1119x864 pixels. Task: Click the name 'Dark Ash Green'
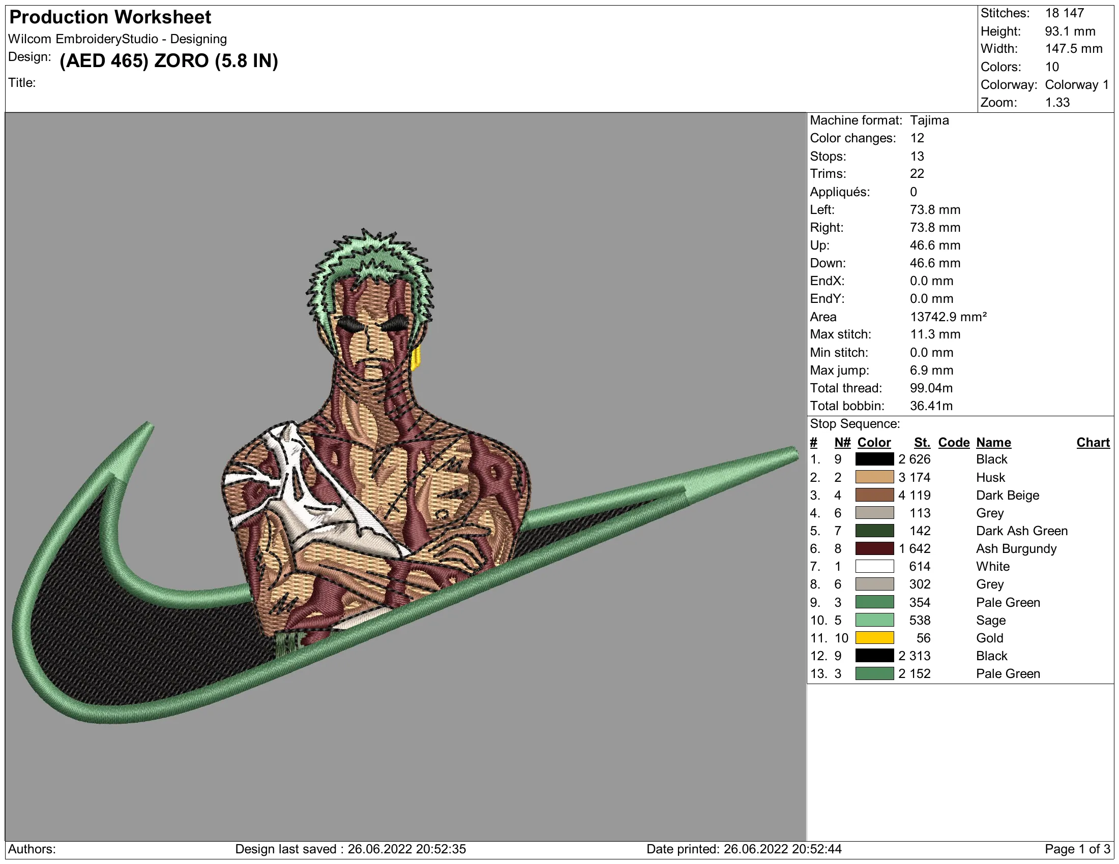1022,531
